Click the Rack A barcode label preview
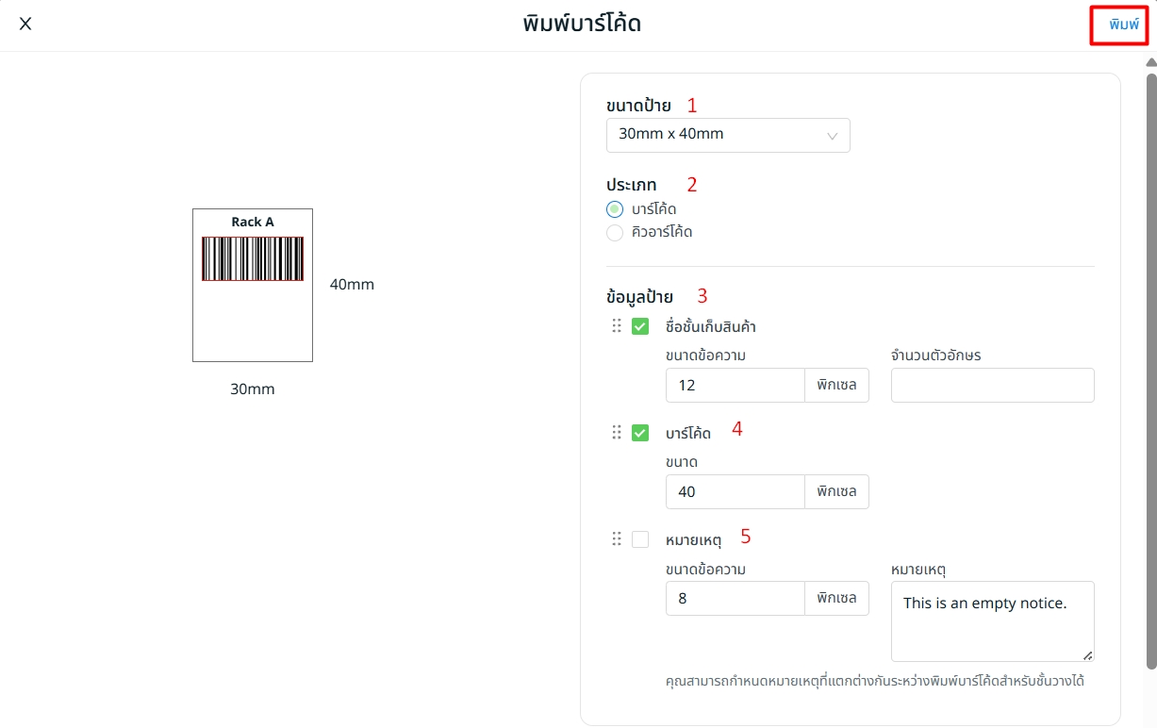 pos(253,285)
